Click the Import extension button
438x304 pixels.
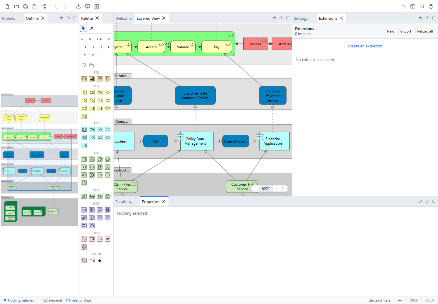[406, 31]
